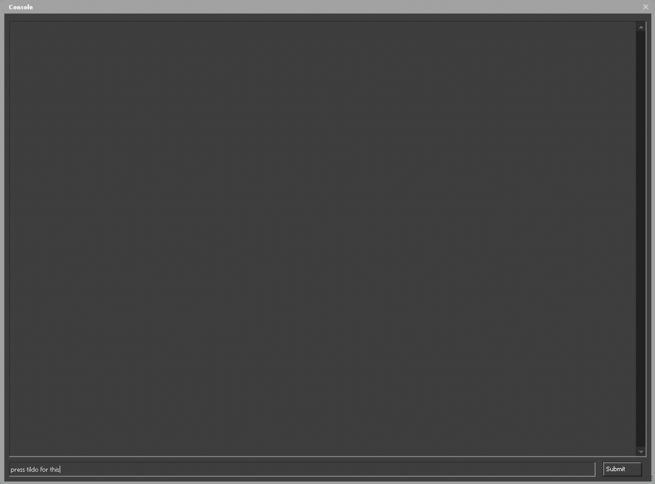
Task: Click the Console title bar label
Action: tap(20, 7)
